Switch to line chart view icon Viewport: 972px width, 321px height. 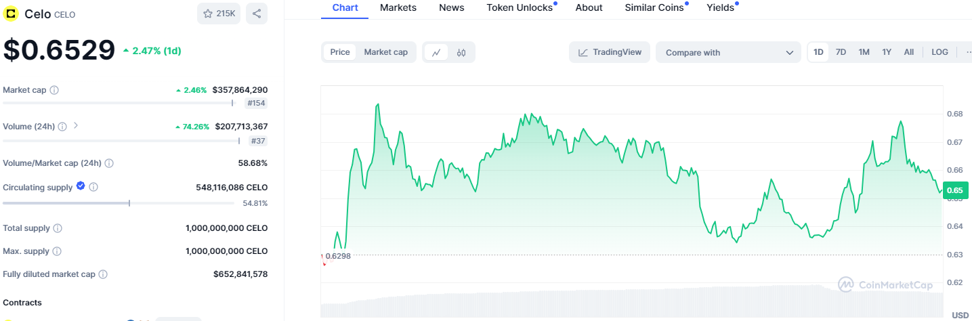point(436,52)
